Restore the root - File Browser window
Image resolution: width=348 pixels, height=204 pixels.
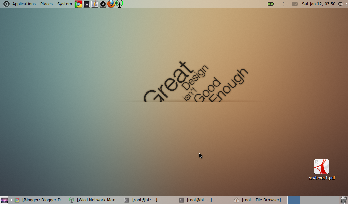click(x=259, y=200)
